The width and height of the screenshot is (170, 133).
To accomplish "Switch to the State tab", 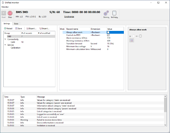I will (x=16, y=24).
